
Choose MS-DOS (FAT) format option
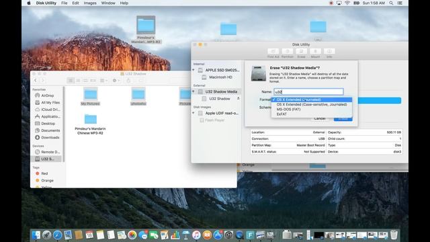pyautogui.click(x=312, y=109)
